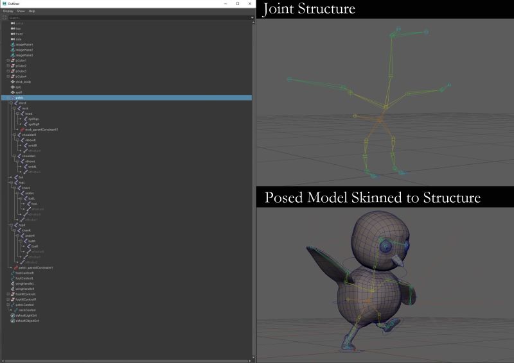Click the neck_parentConstraint1 constraint icon
Screen dimensions: 514x363
click(22, 130)
